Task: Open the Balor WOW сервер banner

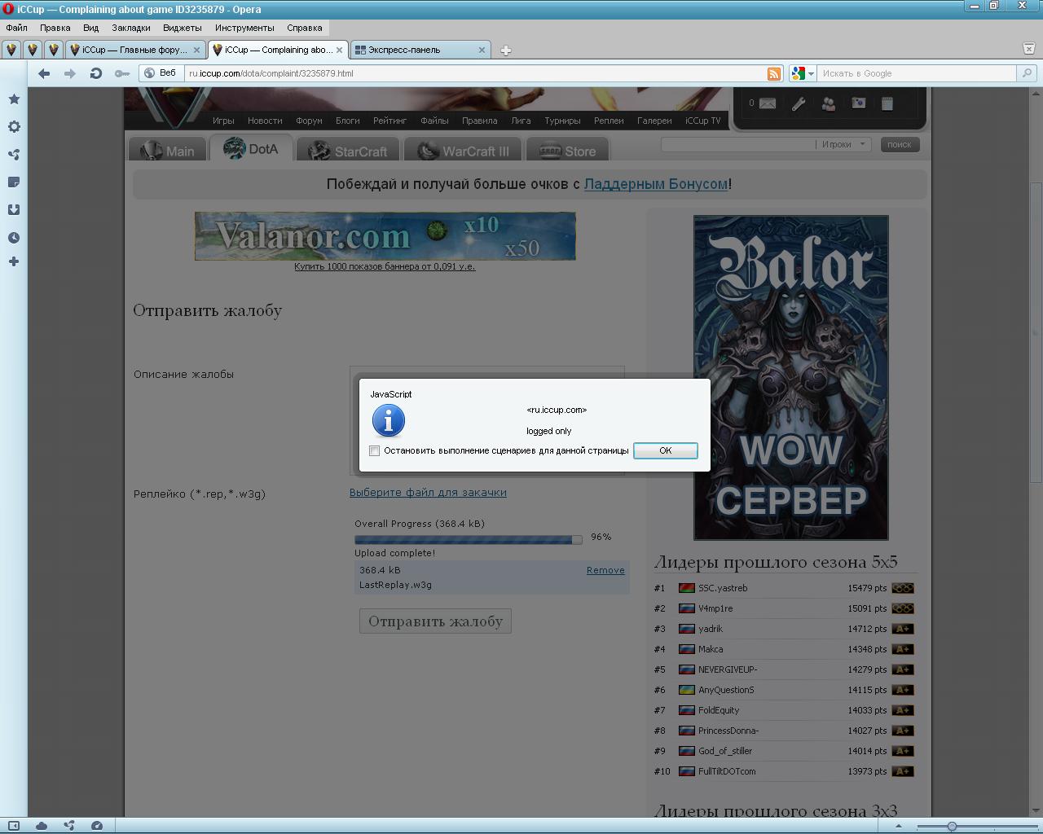Action: 791,377
